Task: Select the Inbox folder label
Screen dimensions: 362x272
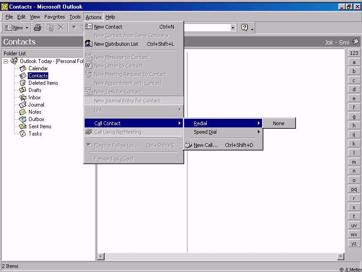Action: (34, 97)
